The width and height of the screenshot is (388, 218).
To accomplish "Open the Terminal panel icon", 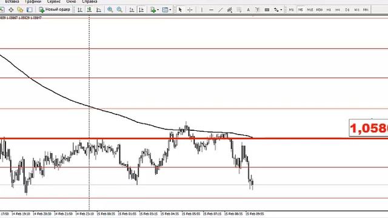I will click(30, 10).
